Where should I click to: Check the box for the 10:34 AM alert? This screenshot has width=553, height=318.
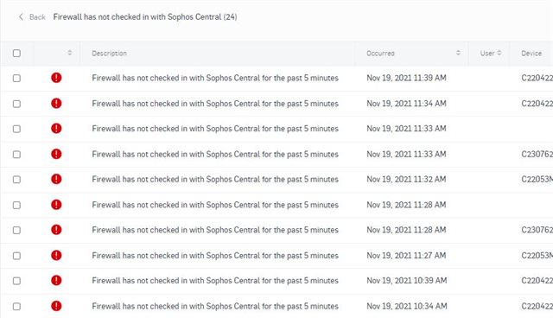pyautogui.click(x=16, y=307)
